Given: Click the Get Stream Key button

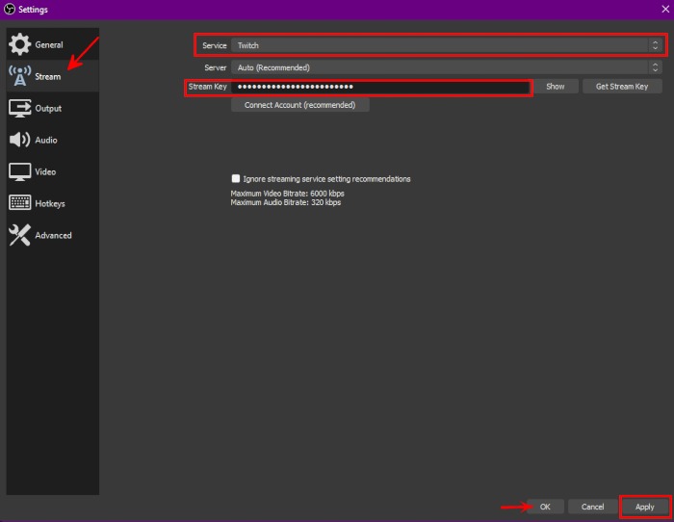Looking at the screenshot, I should pyautogui.click(x=622, y=87).
